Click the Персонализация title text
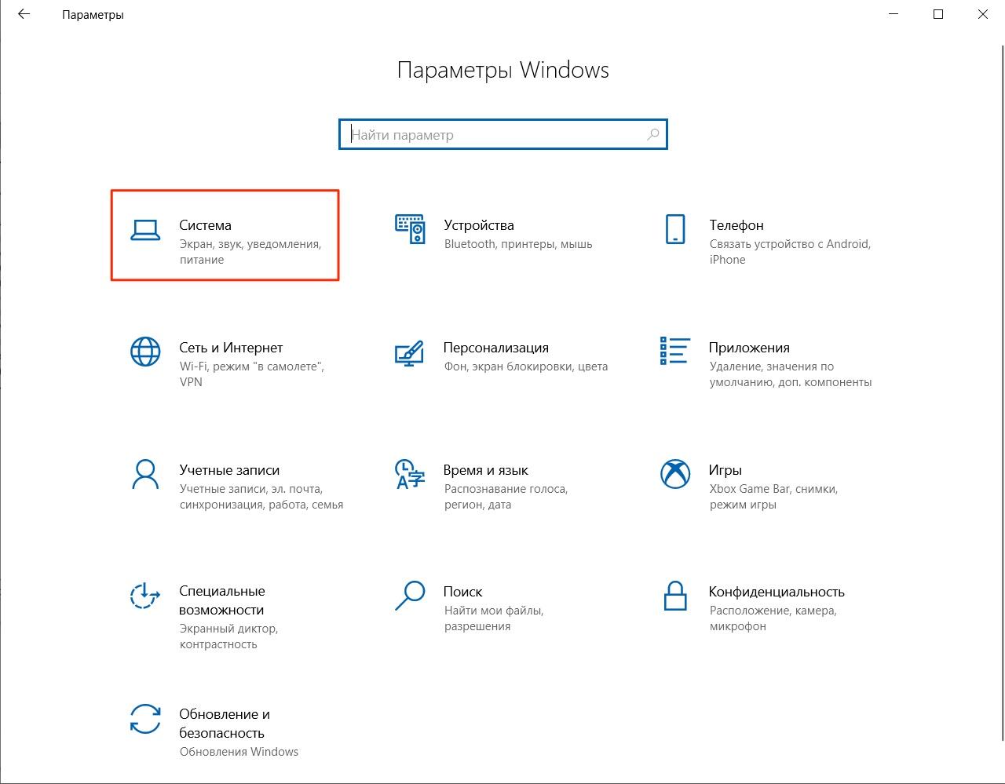 496,348
